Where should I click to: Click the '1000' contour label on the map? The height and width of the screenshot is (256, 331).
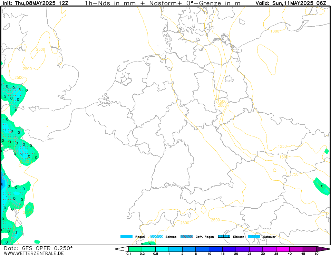tap(275, 31)
